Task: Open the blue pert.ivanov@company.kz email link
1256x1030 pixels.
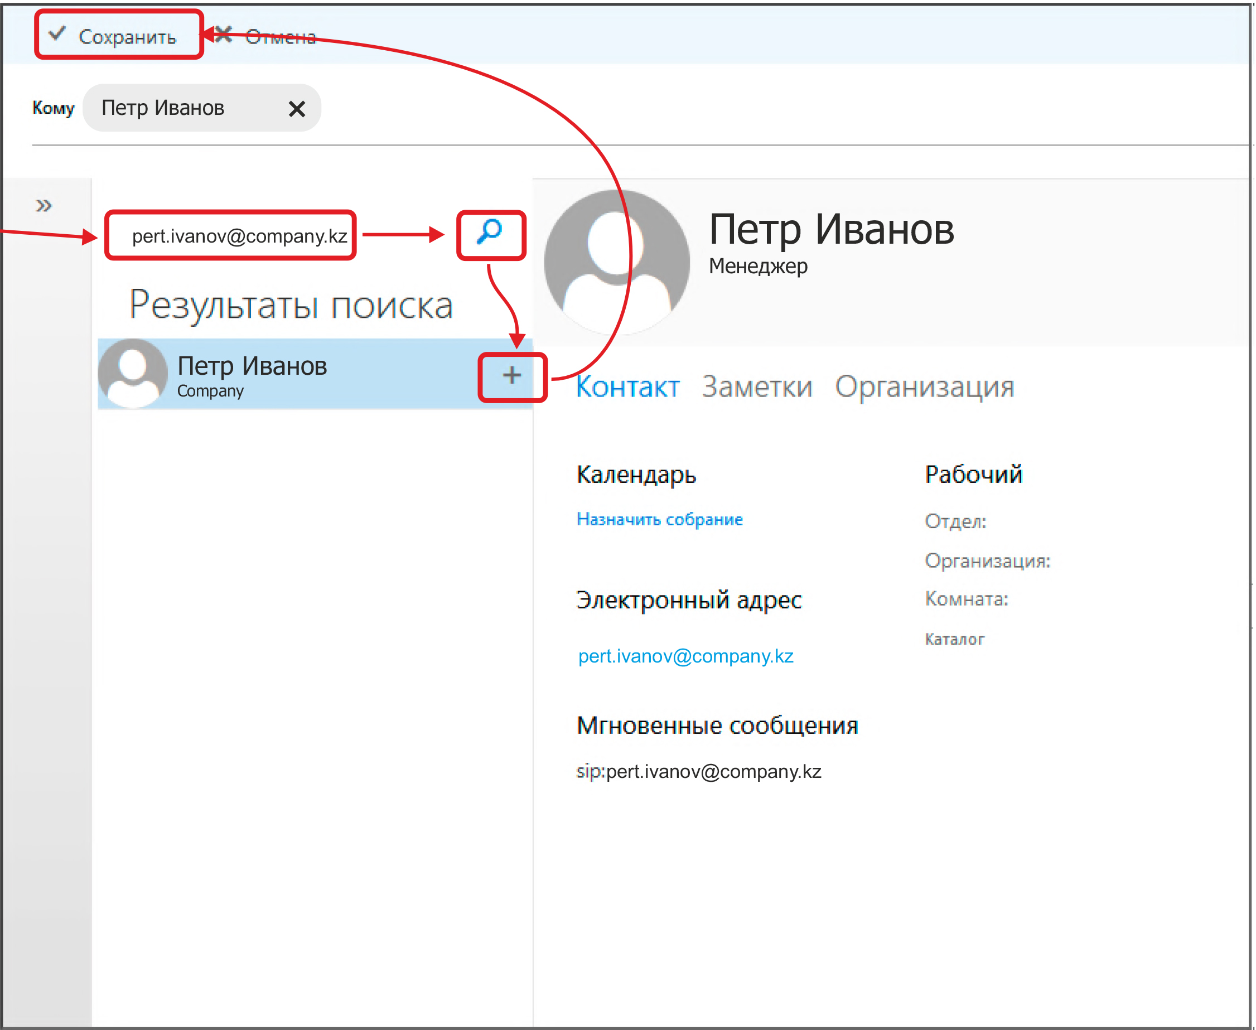Action: coord(685,656)
